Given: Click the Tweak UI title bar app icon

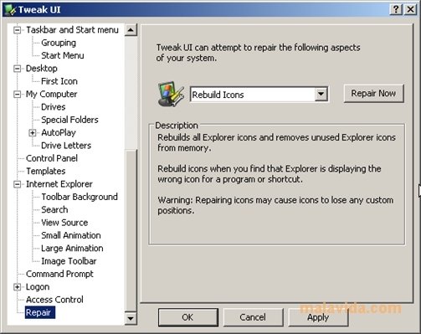Looking at the screenshot, I should (x=11, y=10).
